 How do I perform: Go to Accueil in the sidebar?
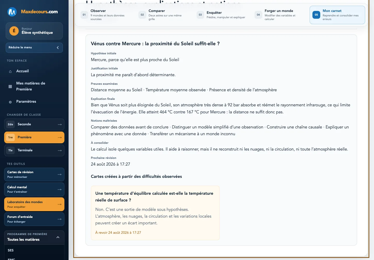34,71
